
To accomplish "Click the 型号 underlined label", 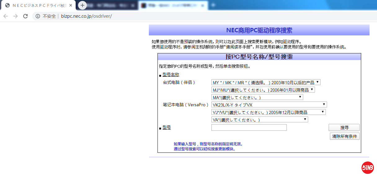I will click(x=166, y=128).
